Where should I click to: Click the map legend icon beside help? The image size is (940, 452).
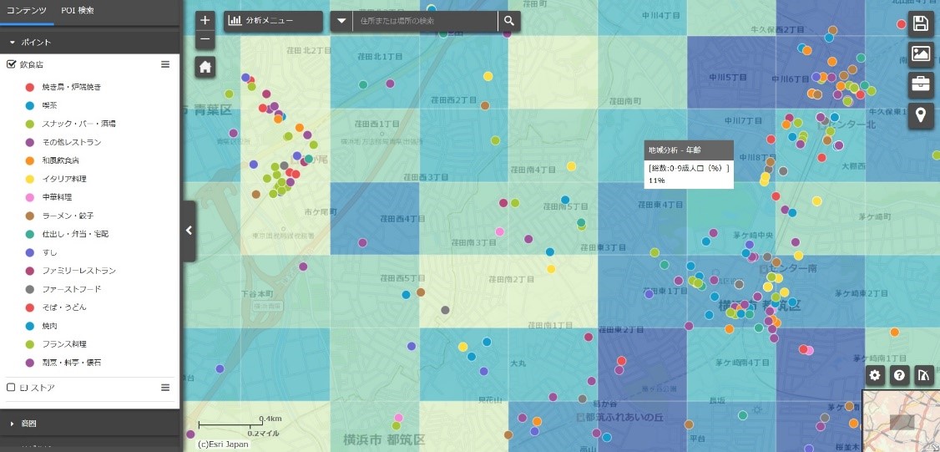point(923,375)
